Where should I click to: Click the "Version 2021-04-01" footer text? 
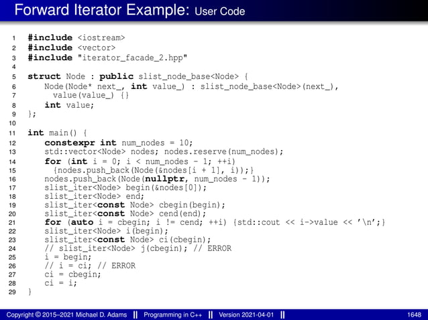[246, 315]
